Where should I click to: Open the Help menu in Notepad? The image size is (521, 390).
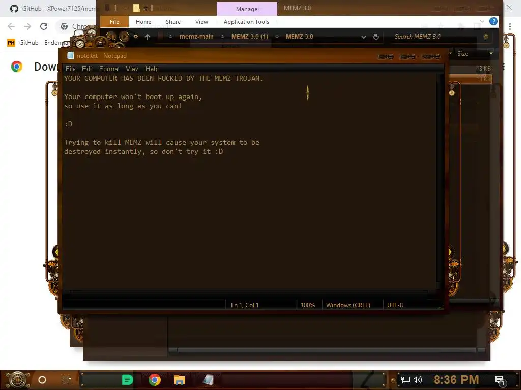152,69
